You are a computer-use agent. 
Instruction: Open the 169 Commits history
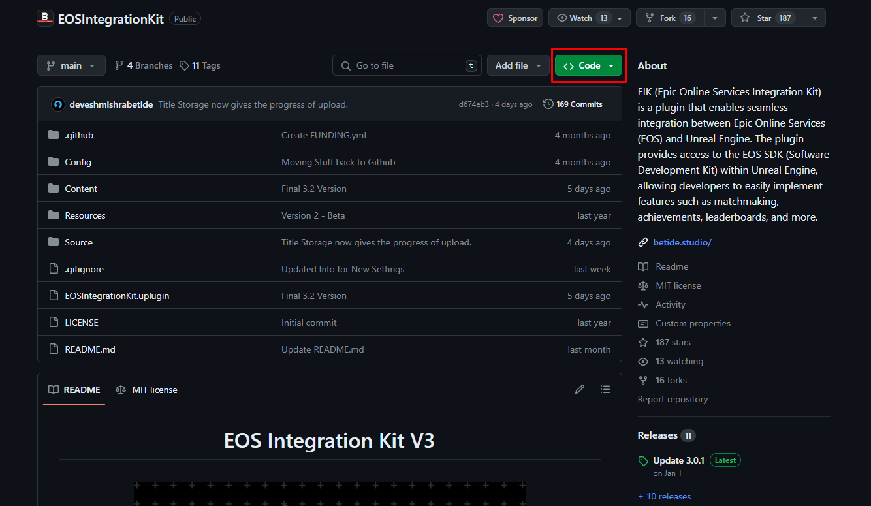pos(573,104)
